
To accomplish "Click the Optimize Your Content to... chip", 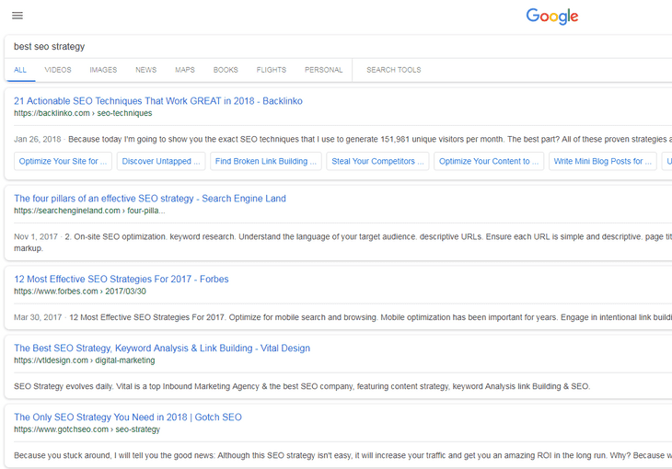I will click(x=489, y=162).
